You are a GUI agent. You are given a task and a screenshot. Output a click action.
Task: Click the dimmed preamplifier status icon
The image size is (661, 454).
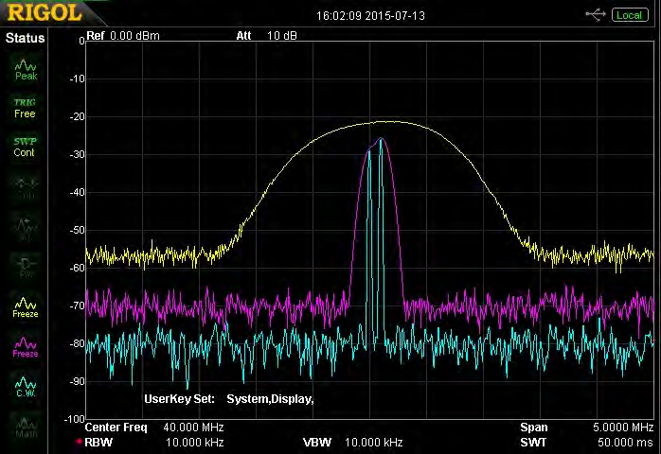[27, 269]
